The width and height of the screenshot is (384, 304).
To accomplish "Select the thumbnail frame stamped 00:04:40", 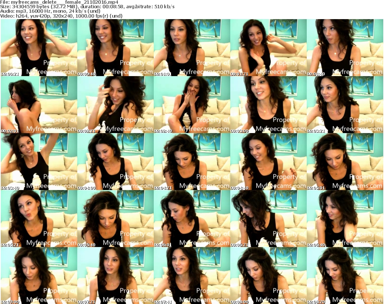I will pos(268,162).
